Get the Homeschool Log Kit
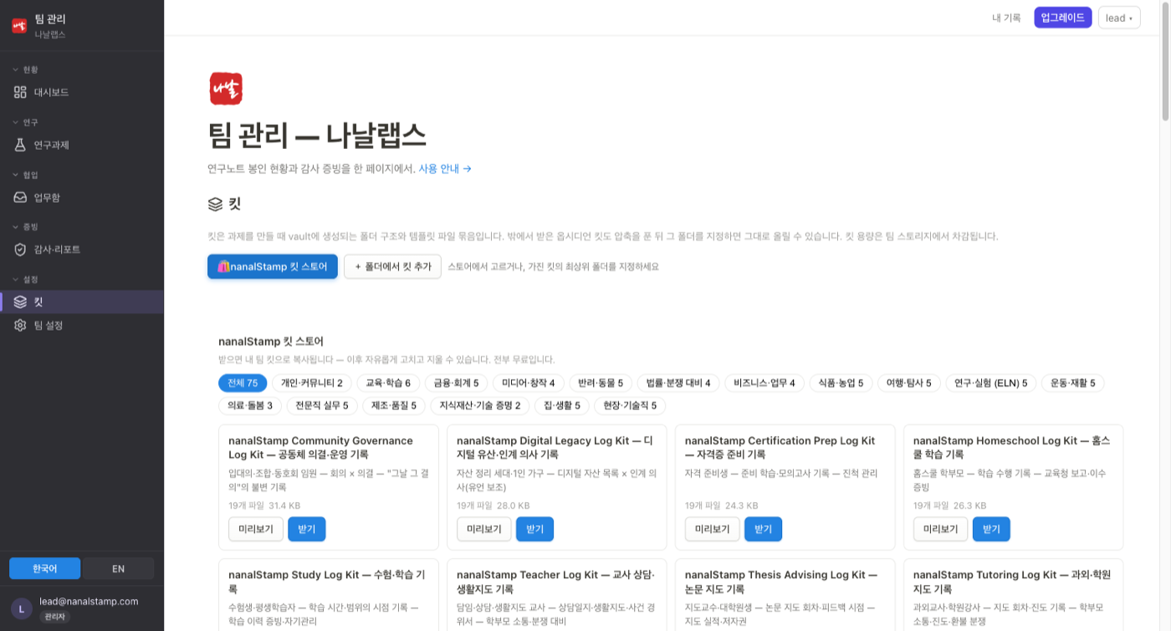This screenshot has height=631, width=1171. point(992,529)
